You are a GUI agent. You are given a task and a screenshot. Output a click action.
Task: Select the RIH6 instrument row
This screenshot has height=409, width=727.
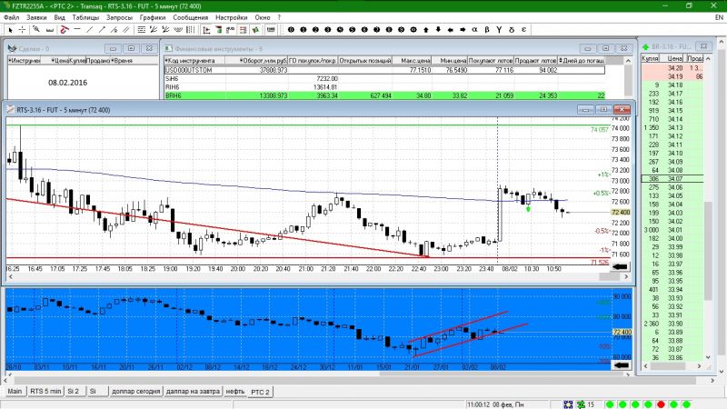click(384, 87)
